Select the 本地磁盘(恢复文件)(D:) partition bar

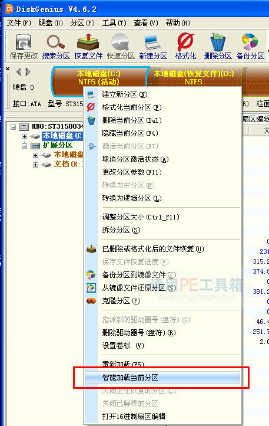point(193,78)
